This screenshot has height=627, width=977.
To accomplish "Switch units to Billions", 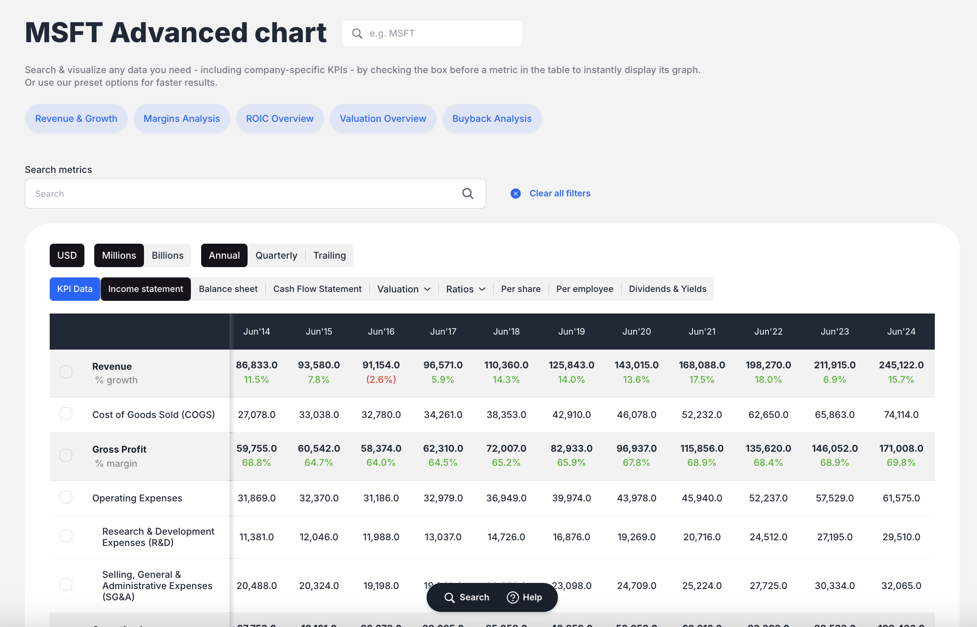I will 167,255.
